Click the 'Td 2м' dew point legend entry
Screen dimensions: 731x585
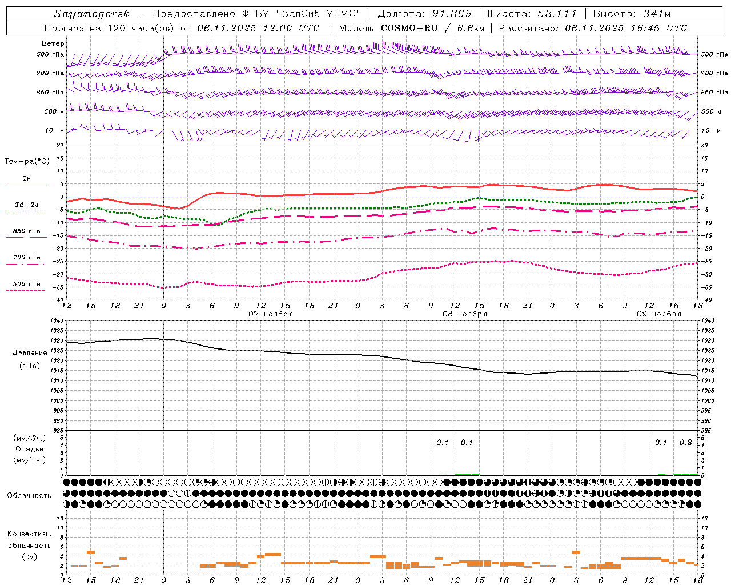(26, 205)
